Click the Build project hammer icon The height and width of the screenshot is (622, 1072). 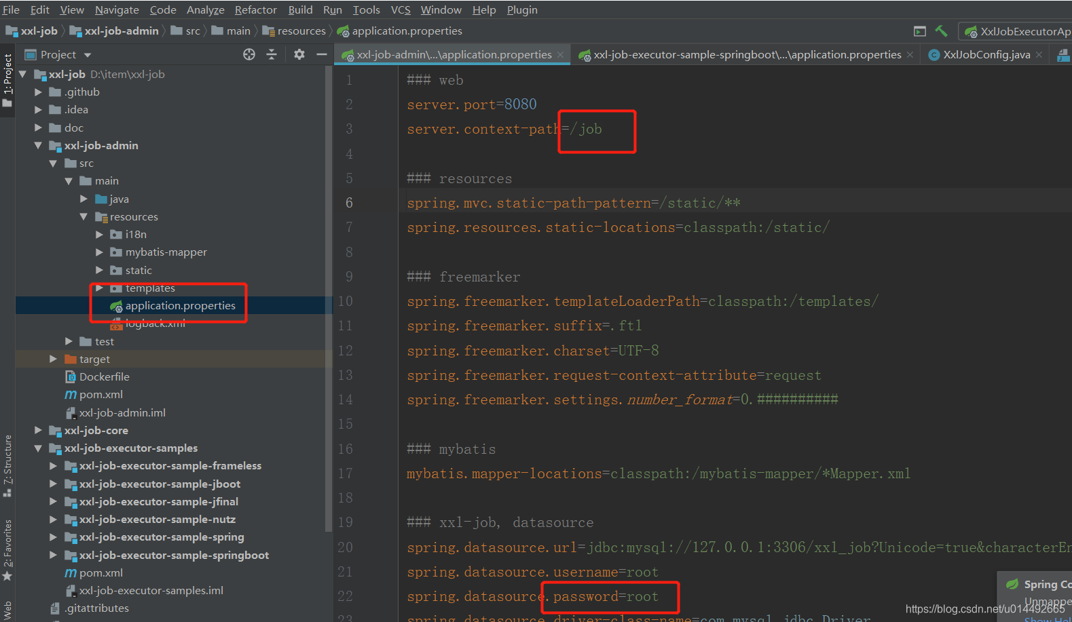(x=941, y=31)
